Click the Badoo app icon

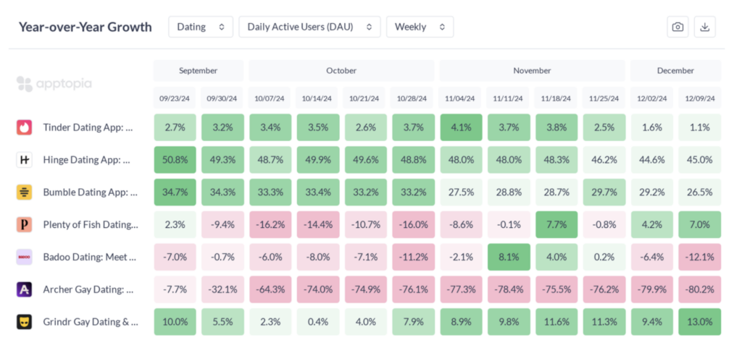click(x=25, y=258)
